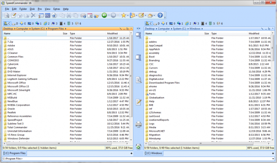Viewport: 277px width, 163px height.
Task: Open the Forward button dropdown arrow
Action: click(x=118, y=15)
